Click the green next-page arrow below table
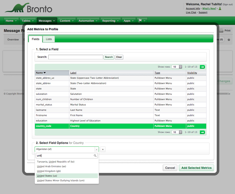The height and width of the screenshot is (194, 235). point(202,132)
